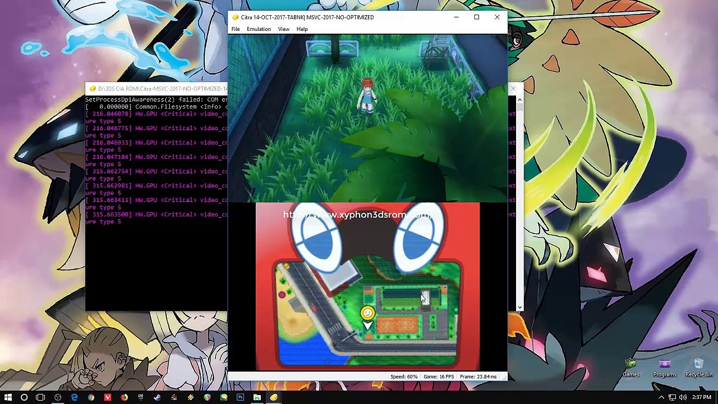Select the Recycle Bin desktop icon
718x404 pixels.
pos(699,368)
